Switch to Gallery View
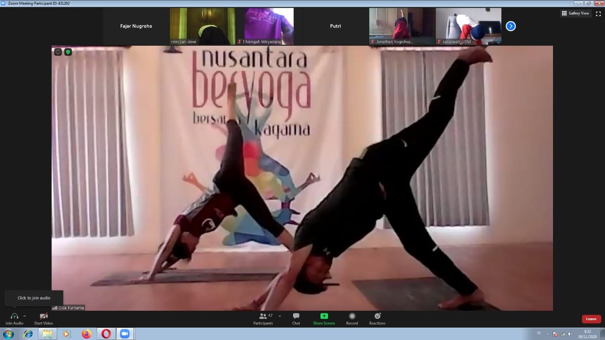Viewport: 605px width, 340px height. pyautogui.click(x=575, y=13)
